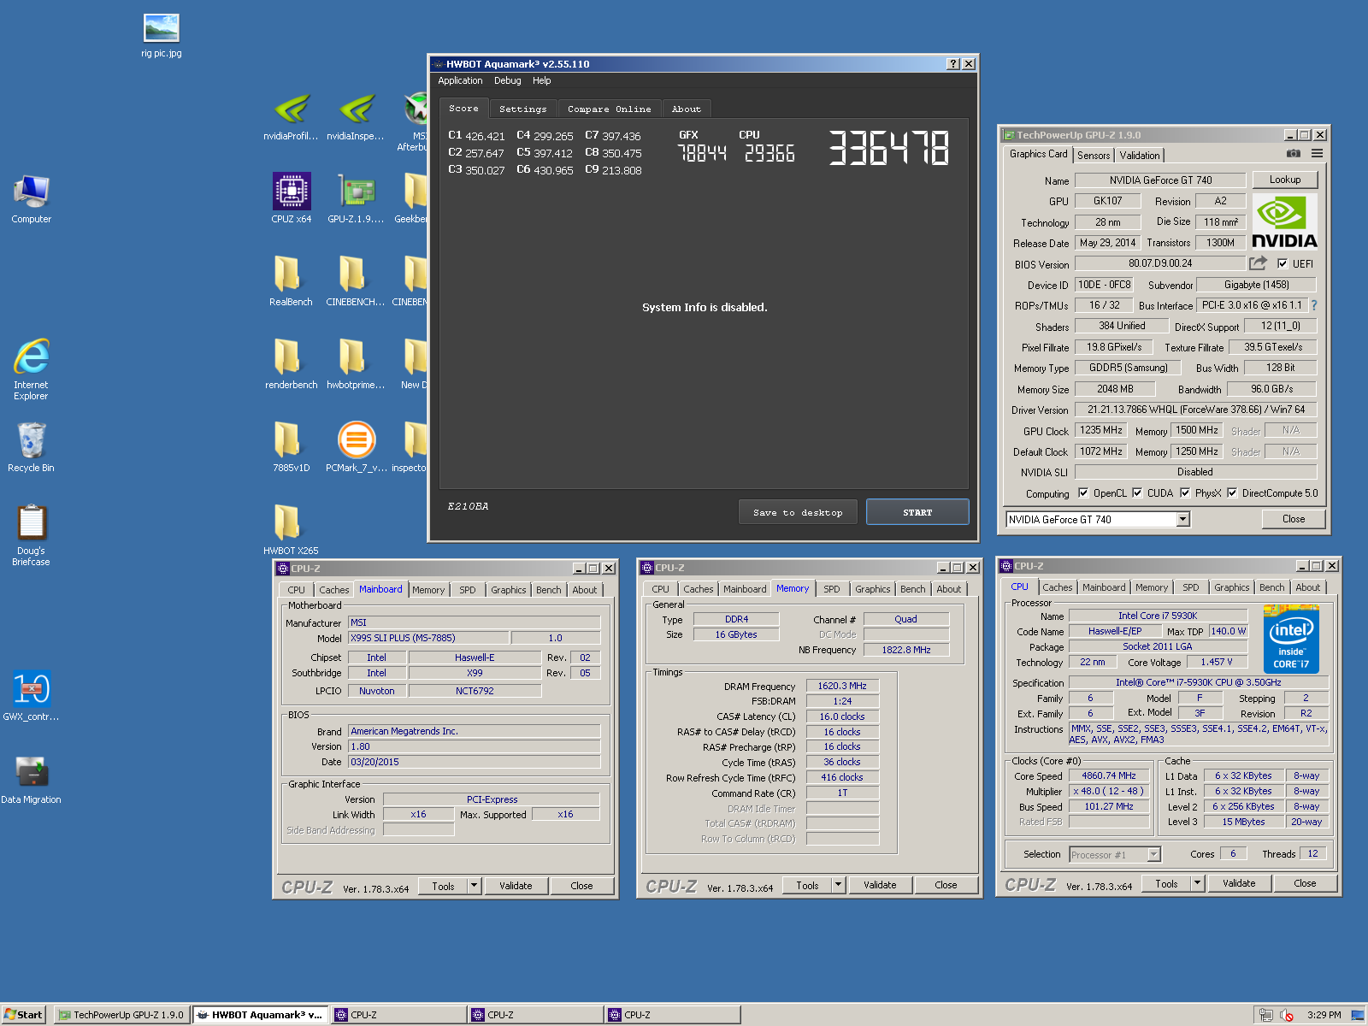Click the DRAM Frequency value 1620.3 MHz
1368x1026 pixels.
[842, 686]
